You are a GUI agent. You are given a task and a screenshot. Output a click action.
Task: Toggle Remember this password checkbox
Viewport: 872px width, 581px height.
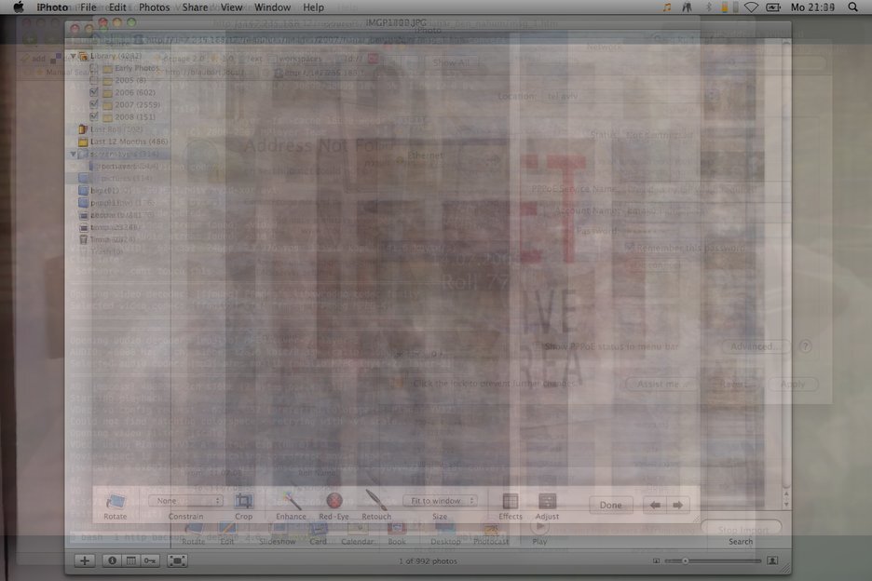click(629, 247)
